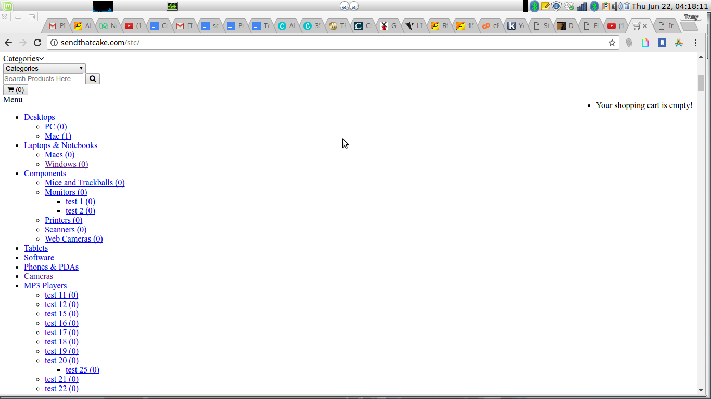The image size is (711, 399).
Task: Open the Windows (0) link
Action: (x=66, y=164)
